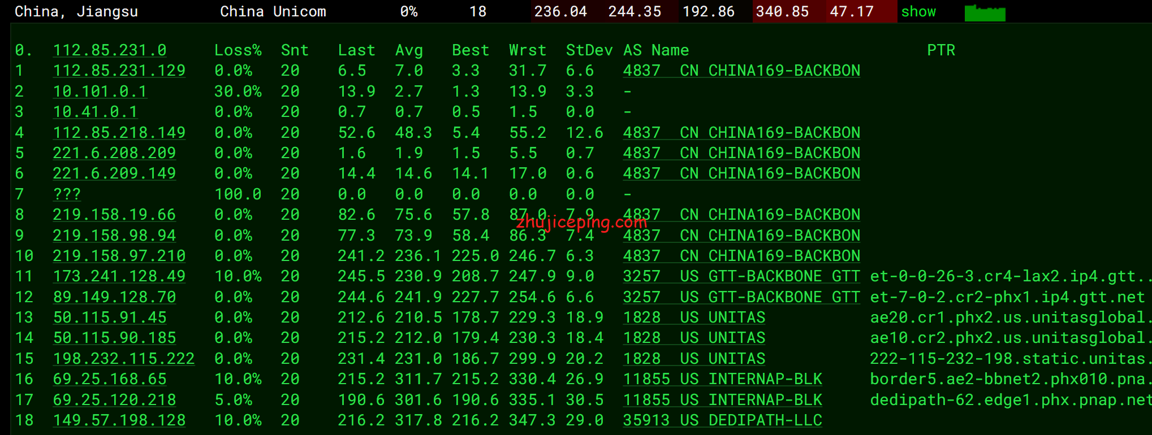Click AS 4837 CHINA169-BACKBON link at hop 8
The width and height of the screenshot is (1152, 435).
click(741, 215)
